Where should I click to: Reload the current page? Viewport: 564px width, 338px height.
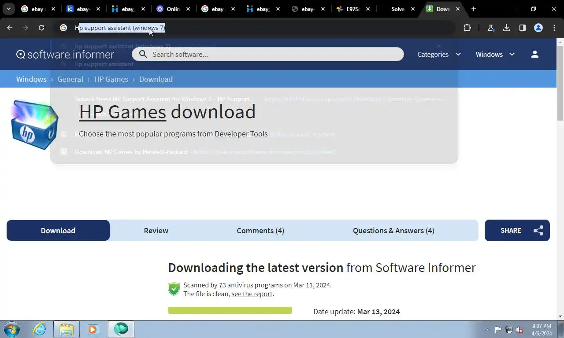(x=41, y=28)
